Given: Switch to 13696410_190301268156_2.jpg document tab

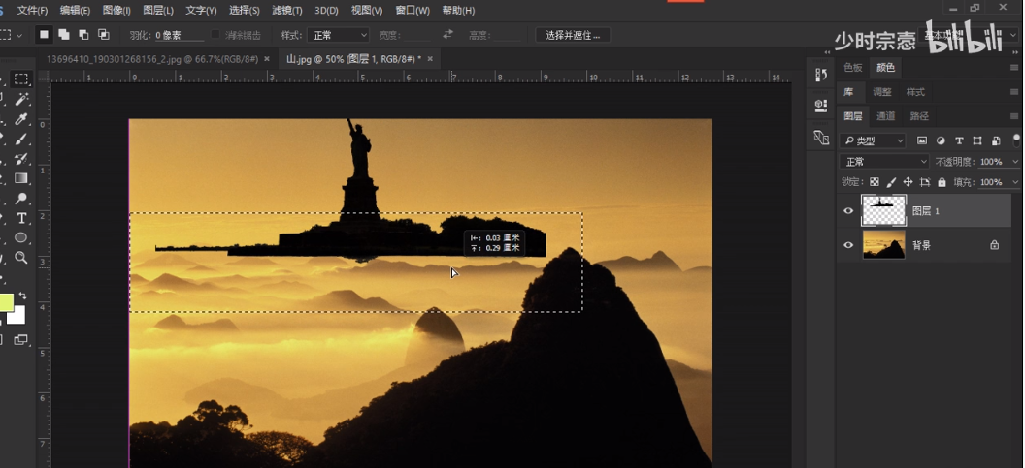Looking at the screenshot, I should click(151, 59).
